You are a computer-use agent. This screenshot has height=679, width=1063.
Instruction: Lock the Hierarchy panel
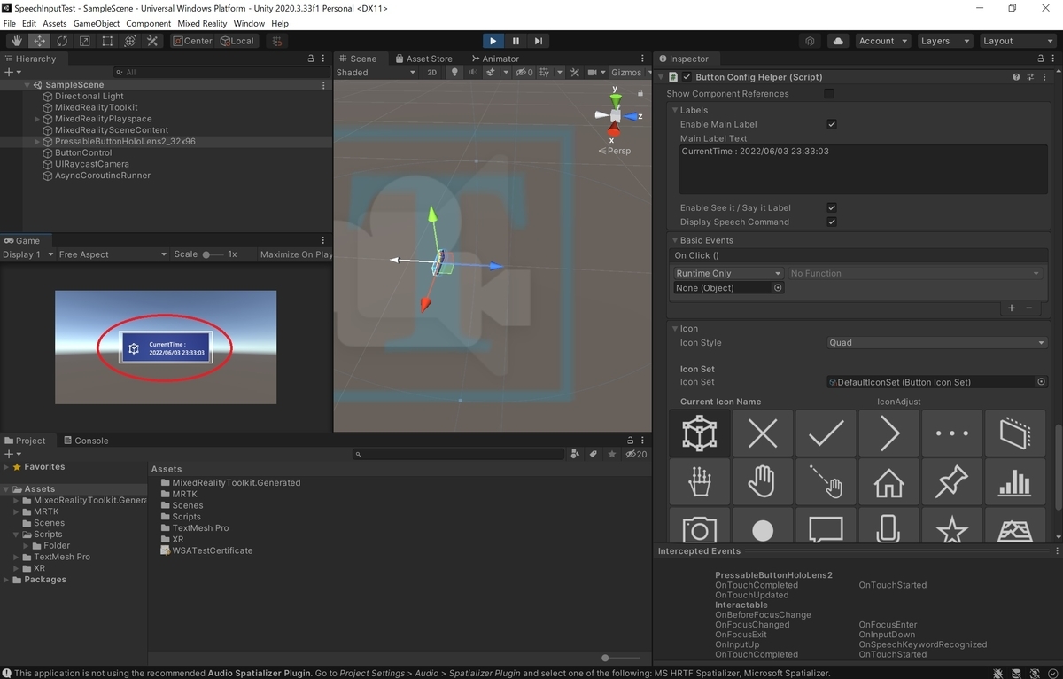tap(311, 59)
